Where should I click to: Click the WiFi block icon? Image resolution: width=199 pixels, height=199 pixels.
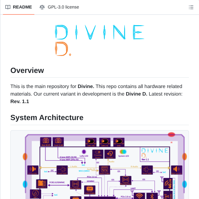[139, 196]
